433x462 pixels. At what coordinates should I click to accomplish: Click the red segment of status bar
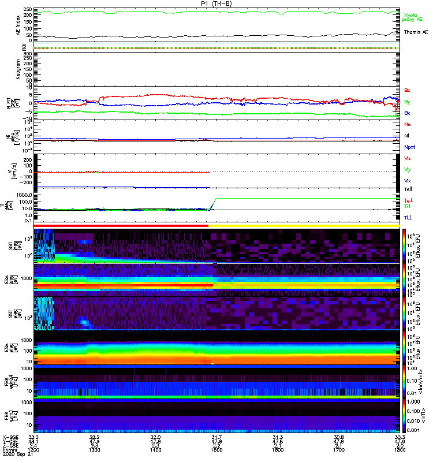point(121,226)
